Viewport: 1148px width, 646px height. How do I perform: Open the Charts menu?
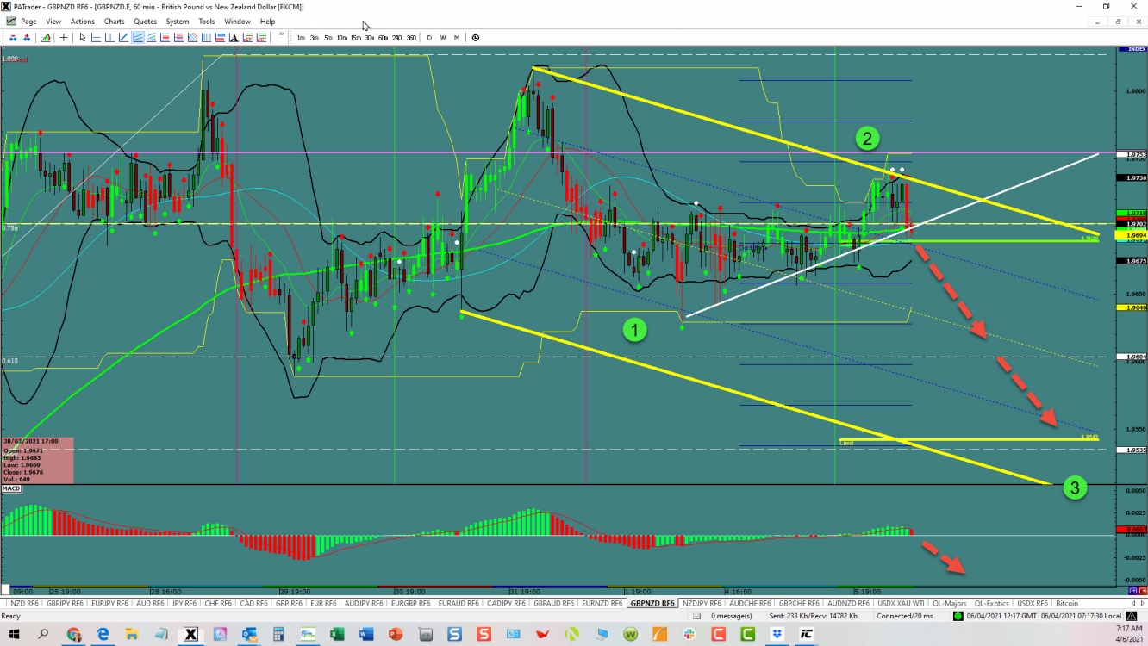(x=114, y=22)
